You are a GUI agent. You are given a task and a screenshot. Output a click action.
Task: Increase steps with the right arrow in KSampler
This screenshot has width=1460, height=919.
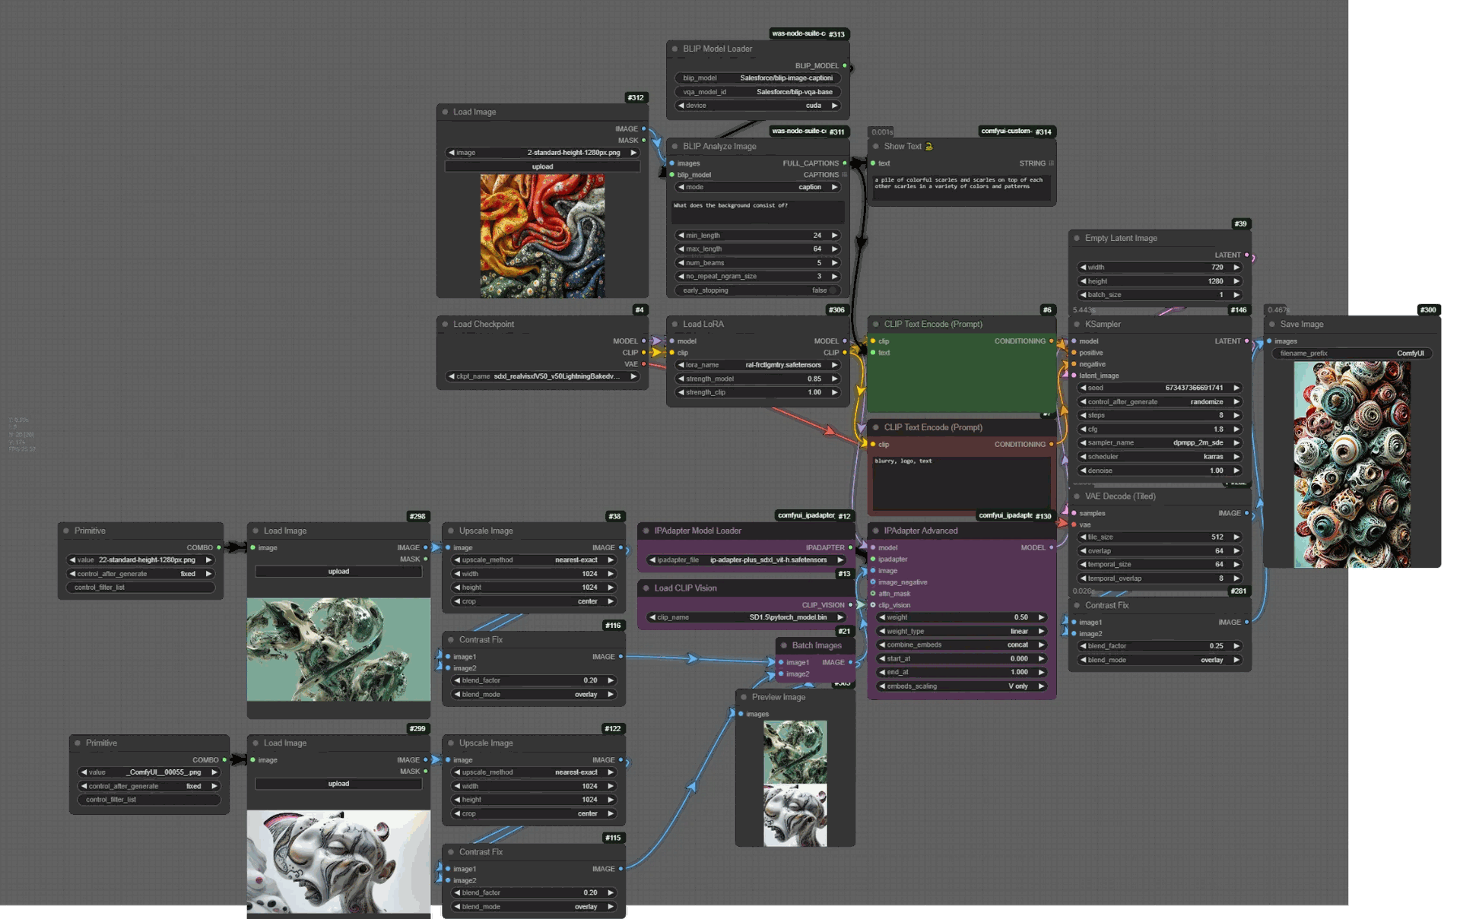click(x=1236, y=416)
